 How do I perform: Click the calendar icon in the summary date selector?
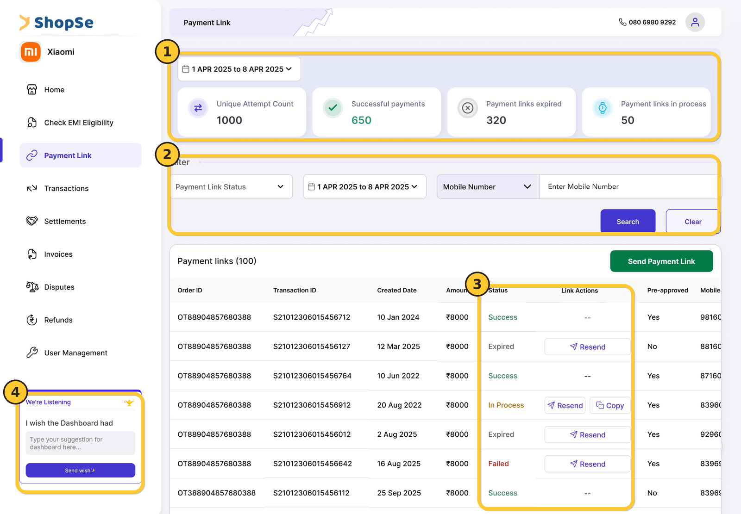coord(186,69)
